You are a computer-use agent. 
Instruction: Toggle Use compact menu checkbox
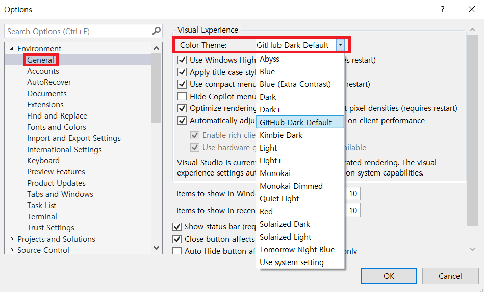[x=182, y=84]
